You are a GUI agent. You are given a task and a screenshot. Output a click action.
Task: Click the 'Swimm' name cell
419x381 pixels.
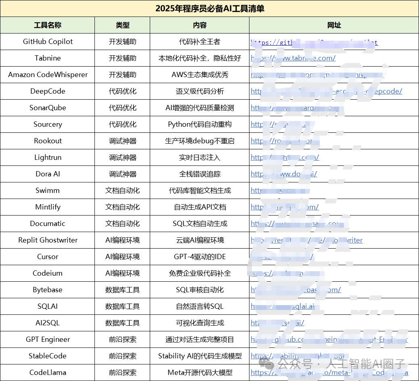[x=48, y=191]
